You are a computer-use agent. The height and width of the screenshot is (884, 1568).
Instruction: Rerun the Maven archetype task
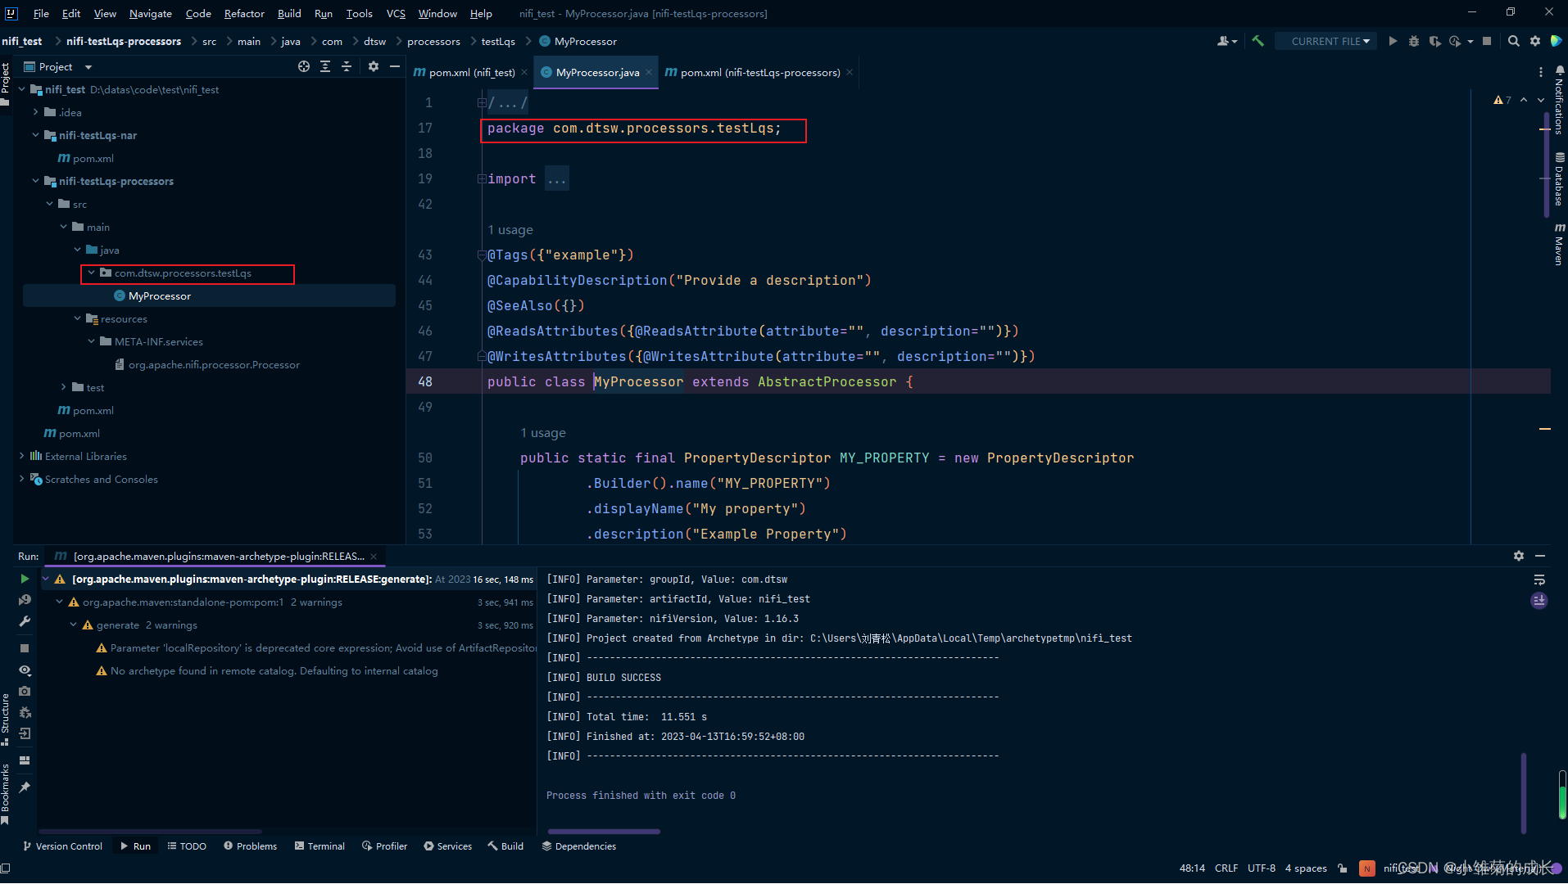coord(25,579)
